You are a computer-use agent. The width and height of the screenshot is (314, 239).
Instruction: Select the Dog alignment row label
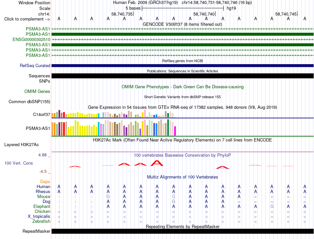[46, 202]
